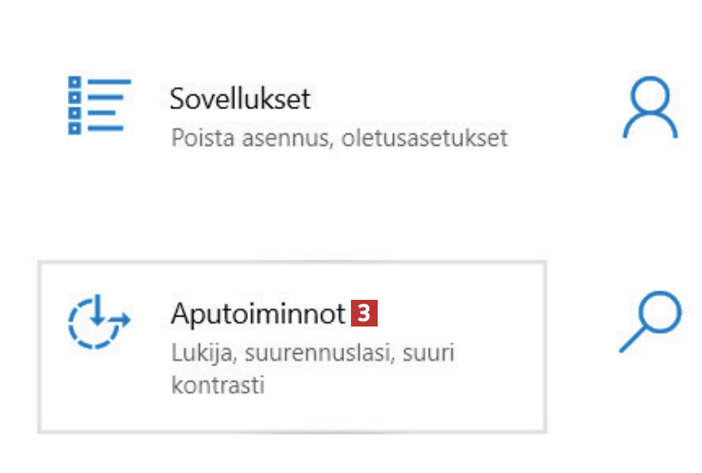Open Sovellukset settings category title
The height and width of the screenshot is (473, 702).
240,99
